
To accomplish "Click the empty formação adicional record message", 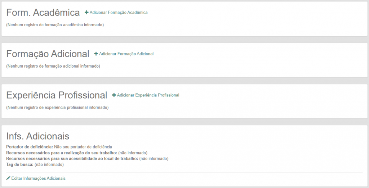I will 53,66.
